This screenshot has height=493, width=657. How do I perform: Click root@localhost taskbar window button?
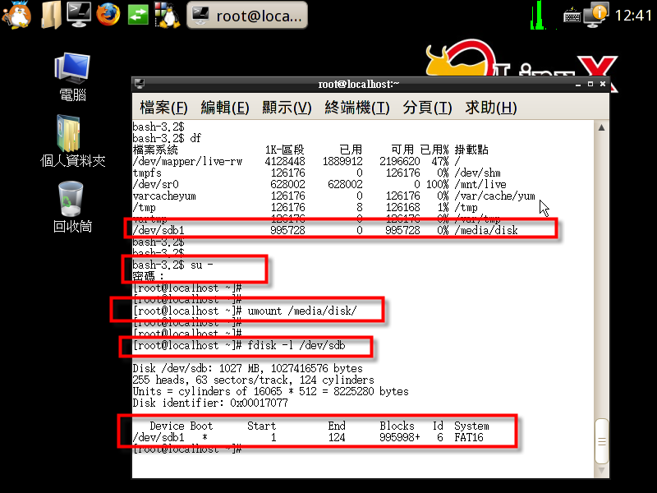[247, 15]
